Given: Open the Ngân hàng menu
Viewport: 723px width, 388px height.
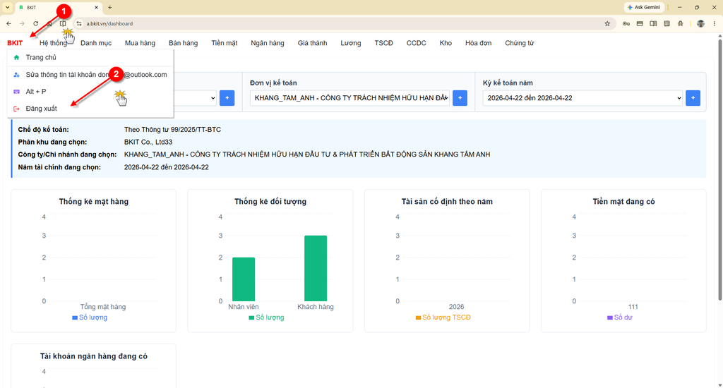Looking at the screenshot, I should 268,43.
